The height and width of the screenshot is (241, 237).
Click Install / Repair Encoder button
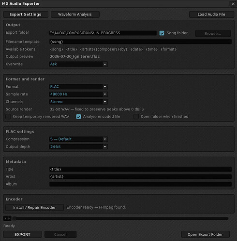pos(34,207)
